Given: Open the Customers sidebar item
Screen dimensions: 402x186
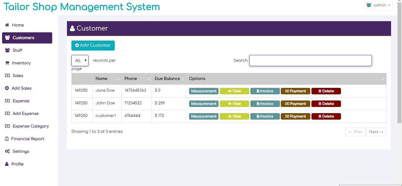Looking at the screenshot, I should click(27, 38).
